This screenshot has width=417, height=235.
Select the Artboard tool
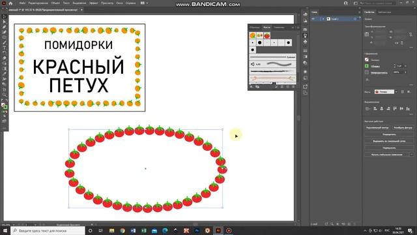click(4, 89)
